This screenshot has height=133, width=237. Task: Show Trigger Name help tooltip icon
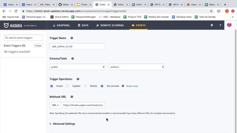point(72,38)
